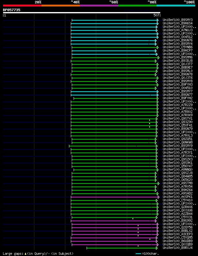Select the UniRef100_Q9ZQ51 label
The height and width of the screenshot is (256, 198).
click(x=178, y=139)
